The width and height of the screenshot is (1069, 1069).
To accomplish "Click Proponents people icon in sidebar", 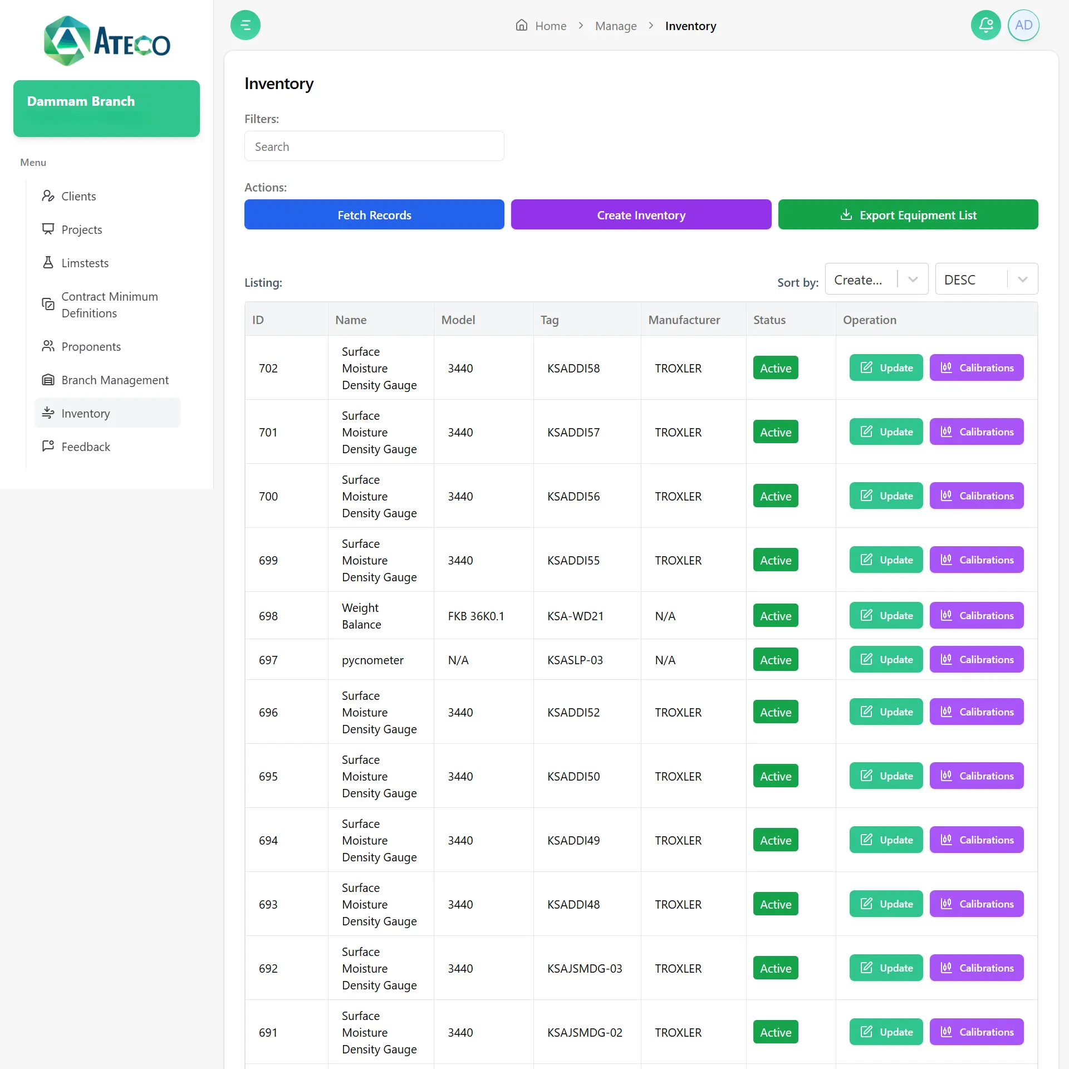I will pos(48,346).
